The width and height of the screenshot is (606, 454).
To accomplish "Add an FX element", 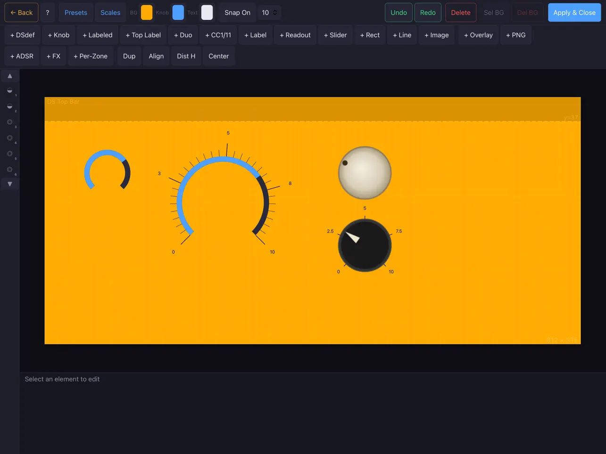I will click(53, 56).
